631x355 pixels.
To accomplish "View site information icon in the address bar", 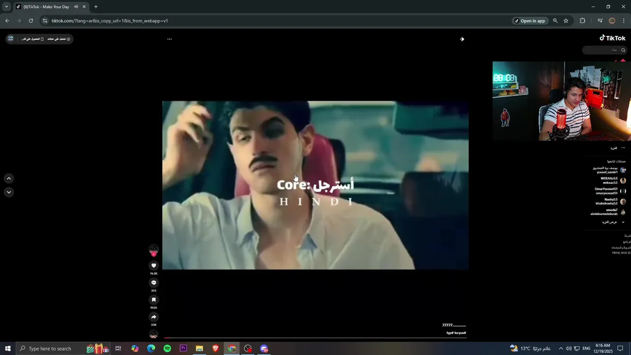I will click(45, 21).
